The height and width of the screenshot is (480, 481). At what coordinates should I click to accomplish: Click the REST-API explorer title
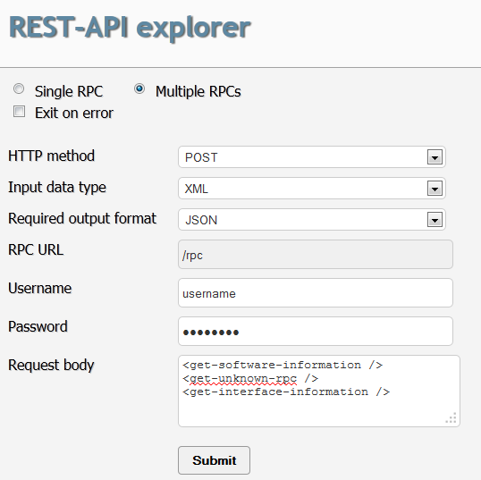point(130,29)
